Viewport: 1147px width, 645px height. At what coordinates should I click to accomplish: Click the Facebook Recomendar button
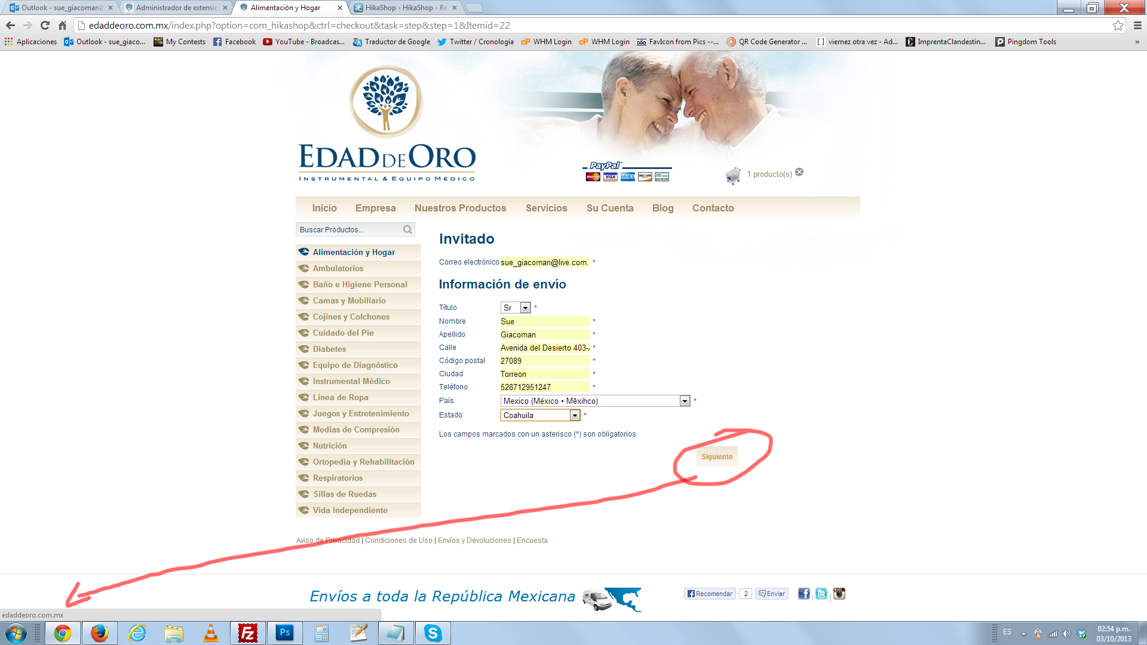point(710,594)
